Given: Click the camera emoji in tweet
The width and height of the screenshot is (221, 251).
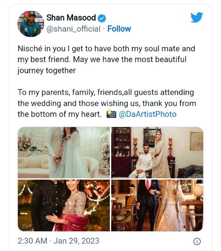Looking at the screenshot, I should 111,114.
